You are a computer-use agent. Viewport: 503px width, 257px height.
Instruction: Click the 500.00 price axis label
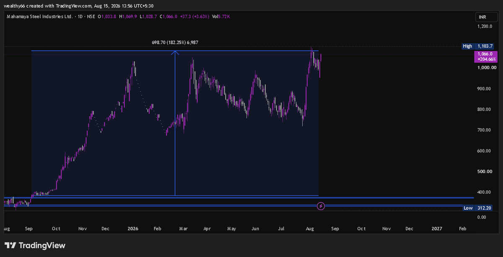click(x=484, y=172)
